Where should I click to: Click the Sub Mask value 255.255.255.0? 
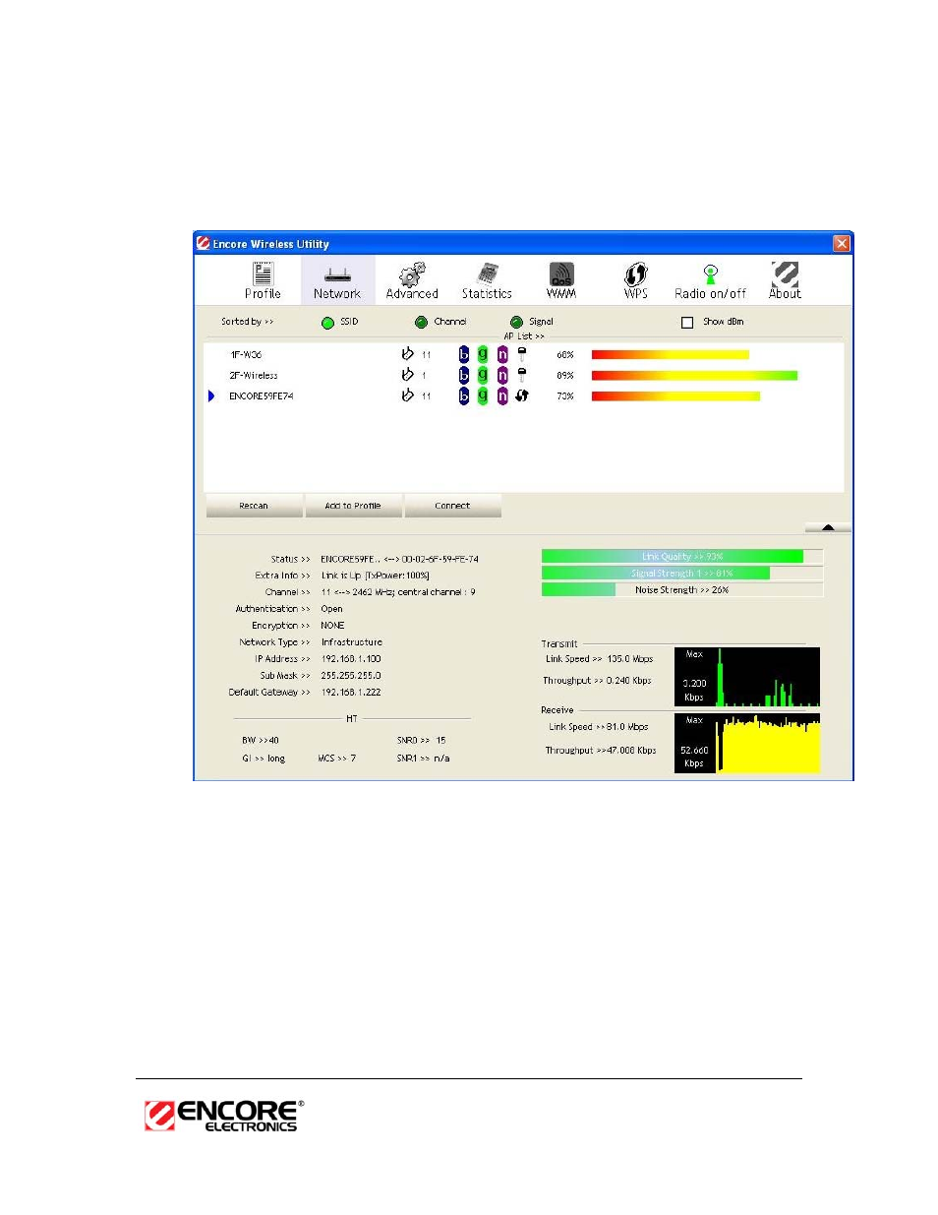(x=351, y=676)
